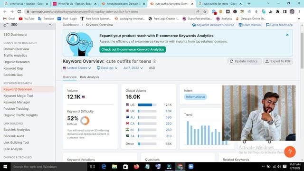Launch Microsoft Edge from the taskbar
The height and width of the screenshot is (171, 304).
pos(104,167)
